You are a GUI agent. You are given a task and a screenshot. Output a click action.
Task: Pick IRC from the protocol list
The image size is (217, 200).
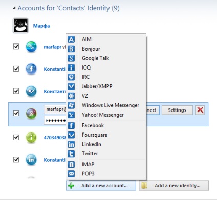106,77
